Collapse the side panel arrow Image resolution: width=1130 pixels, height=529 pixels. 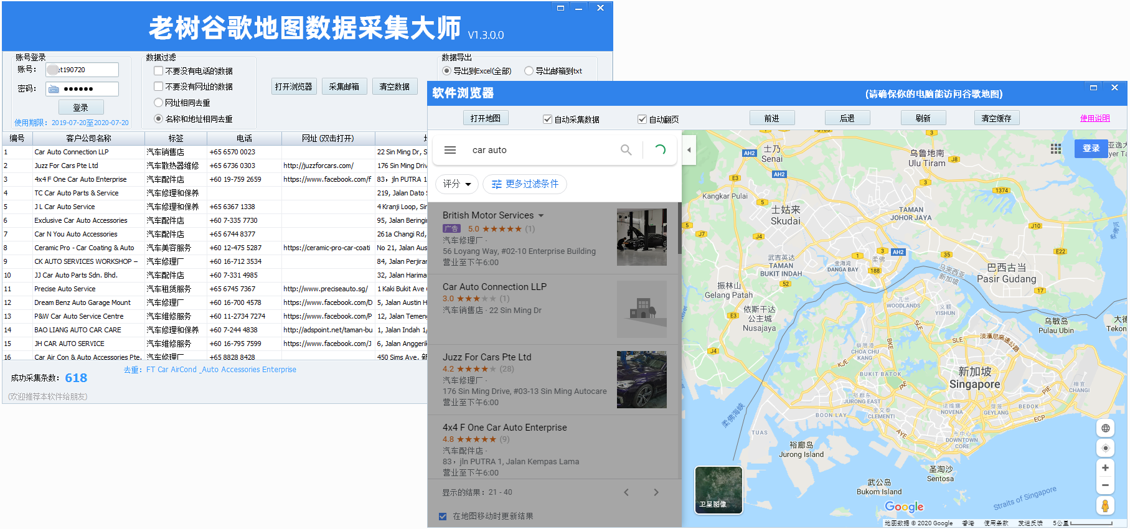point(689,150)
